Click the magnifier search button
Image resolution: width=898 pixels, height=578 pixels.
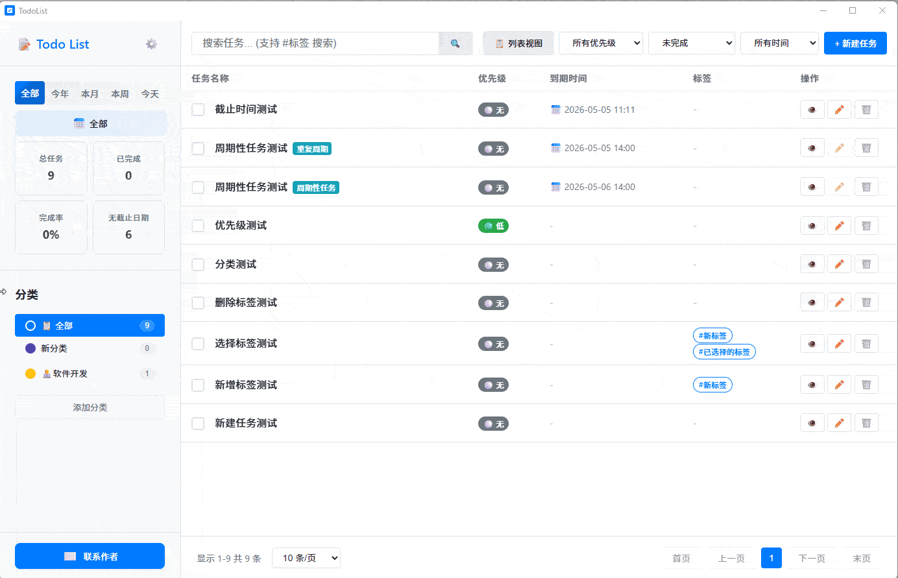pos(455,43)
